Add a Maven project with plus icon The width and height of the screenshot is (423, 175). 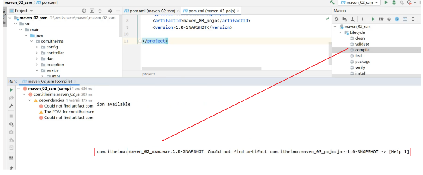coord(363,19)
